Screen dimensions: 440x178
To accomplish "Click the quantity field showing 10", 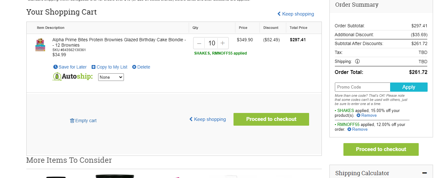I will click(x=211, y=43).
